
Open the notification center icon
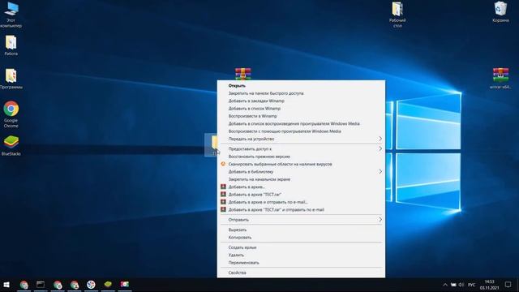click(508, 285)
